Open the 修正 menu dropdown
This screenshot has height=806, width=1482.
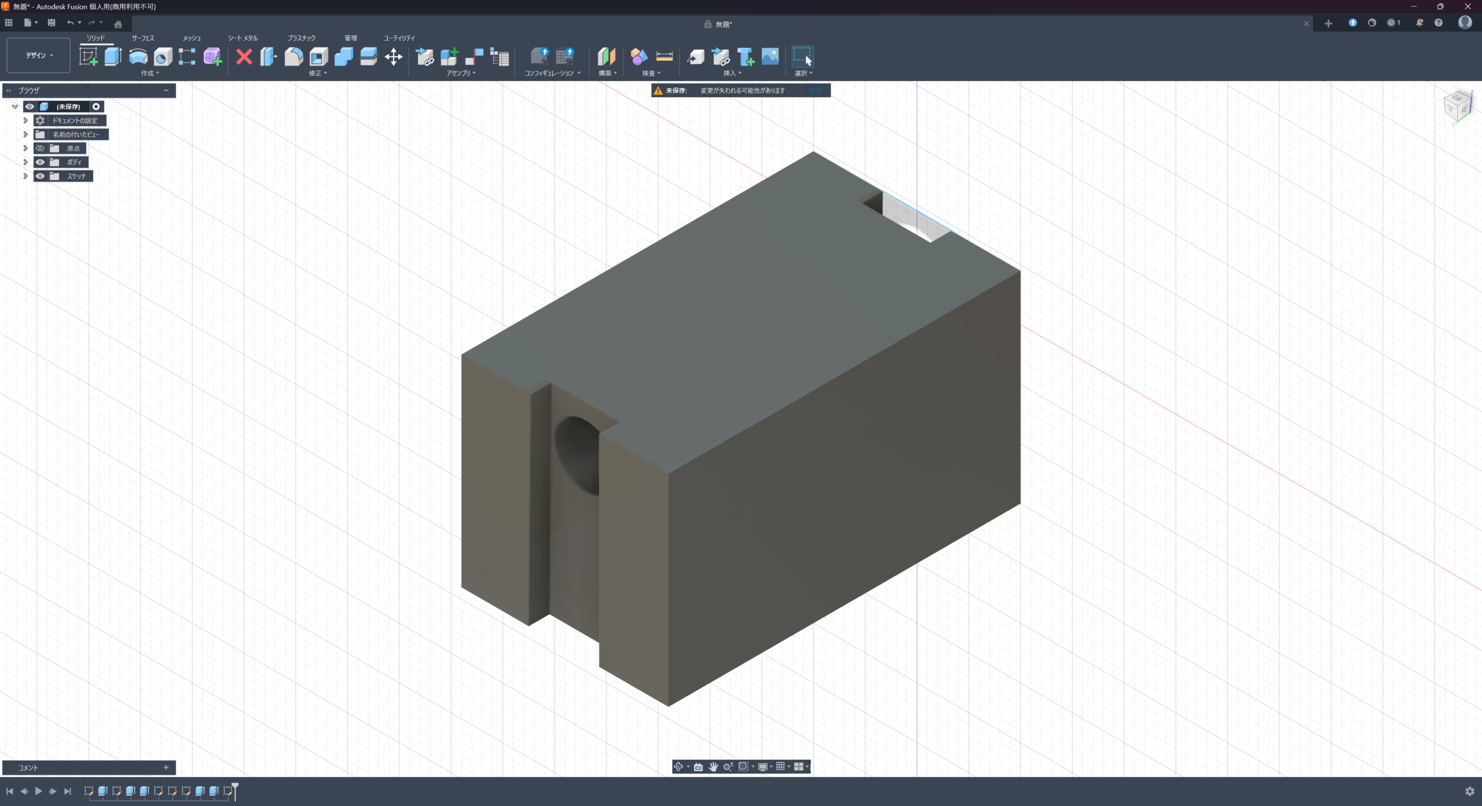[317, 74]
